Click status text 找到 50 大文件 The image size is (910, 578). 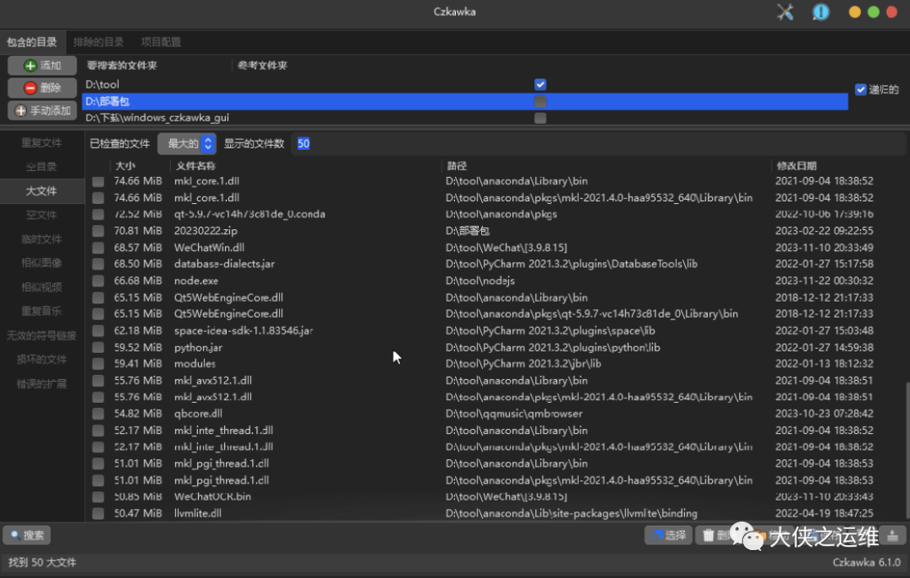pyautogui.click(x=42, y=562)
